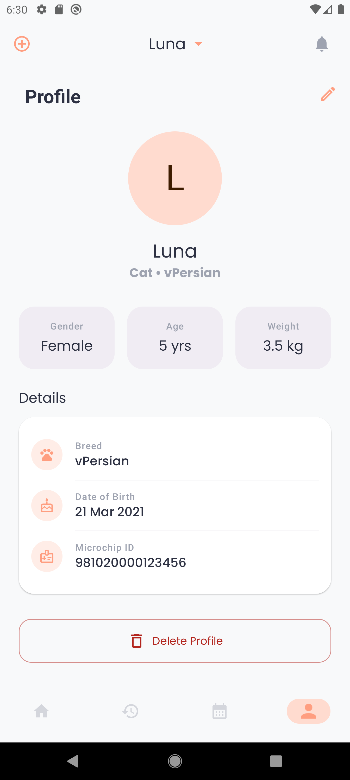
Task: Tap the Gender Female card
Action: [x=67, y=338]
